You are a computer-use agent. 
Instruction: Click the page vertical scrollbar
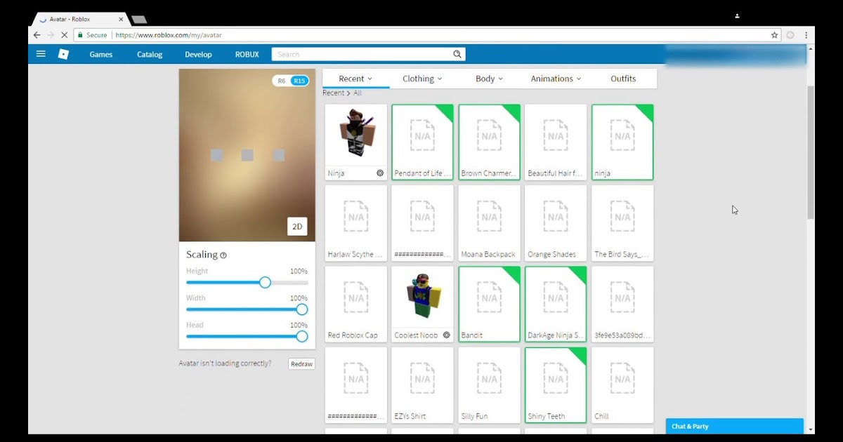(811, 153)
